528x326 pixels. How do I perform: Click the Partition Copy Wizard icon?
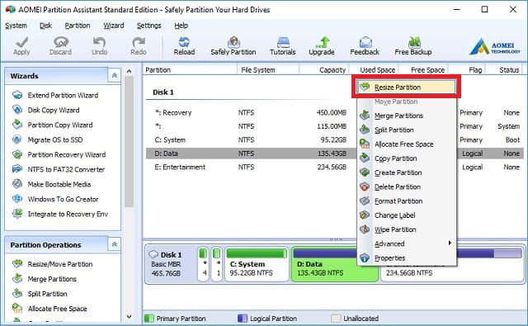17,125
